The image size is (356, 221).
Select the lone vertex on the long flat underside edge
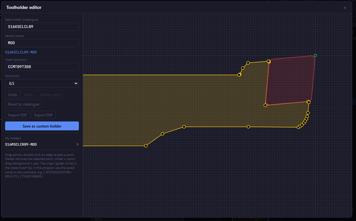pyautogui.click(x=248, y=127)
